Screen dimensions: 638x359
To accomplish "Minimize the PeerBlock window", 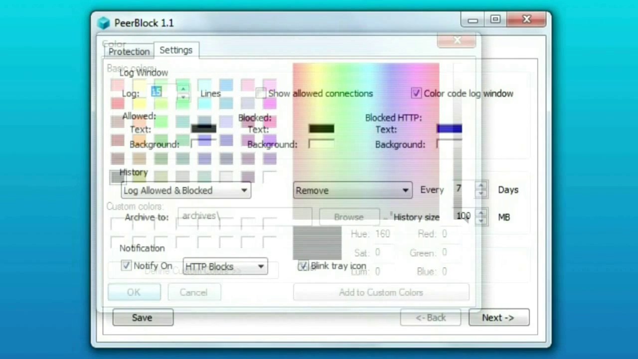I will (x=473, y=19).
